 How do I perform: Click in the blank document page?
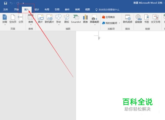point(120,75)
